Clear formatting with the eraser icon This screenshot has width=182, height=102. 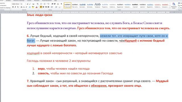(38, 4)
